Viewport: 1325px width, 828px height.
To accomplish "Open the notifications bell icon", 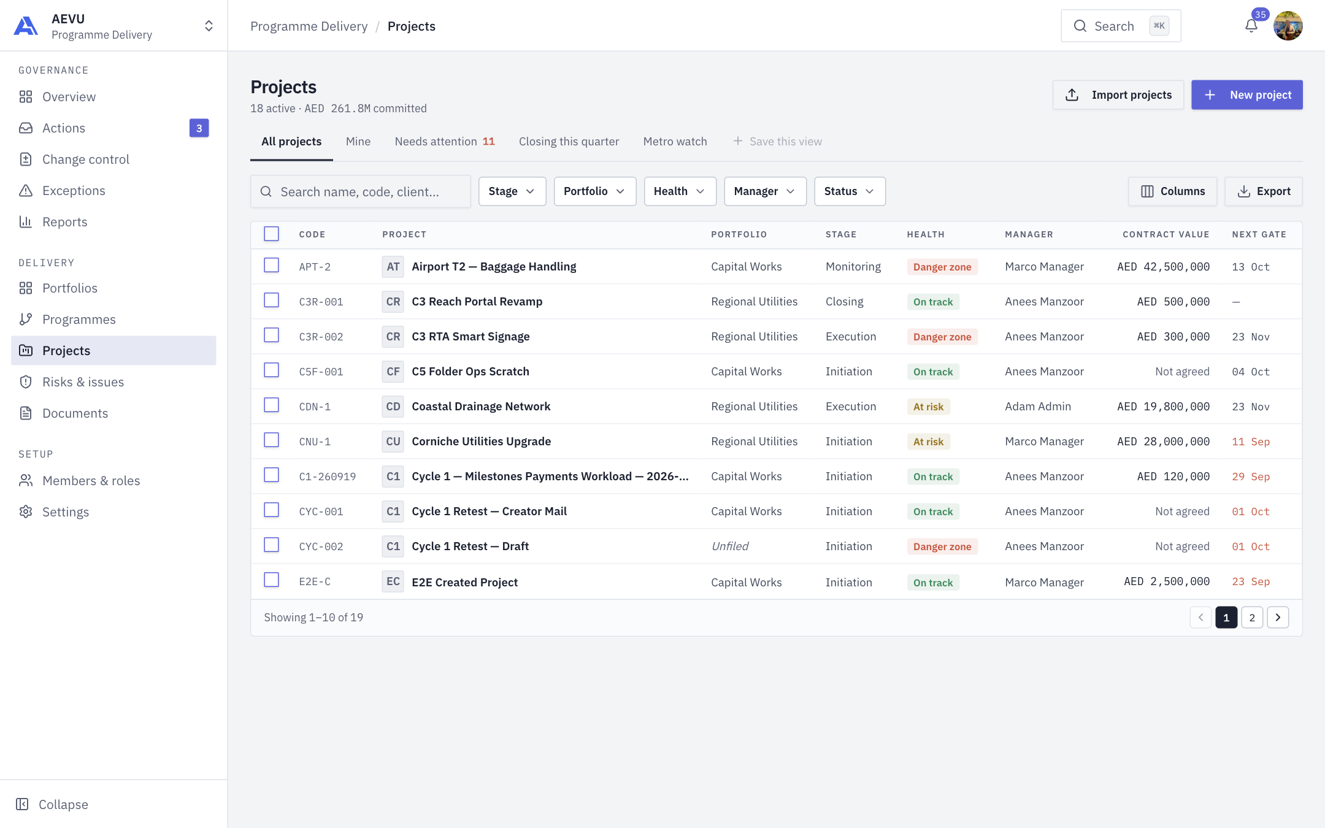I will pos(1251,26).
